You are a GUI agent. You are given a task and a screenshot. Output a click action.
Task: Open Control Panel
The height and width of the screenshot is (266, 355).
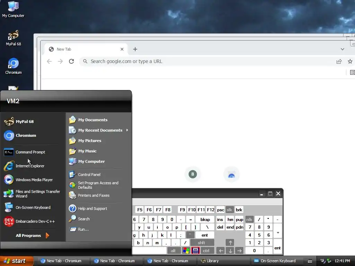point(85,175)
